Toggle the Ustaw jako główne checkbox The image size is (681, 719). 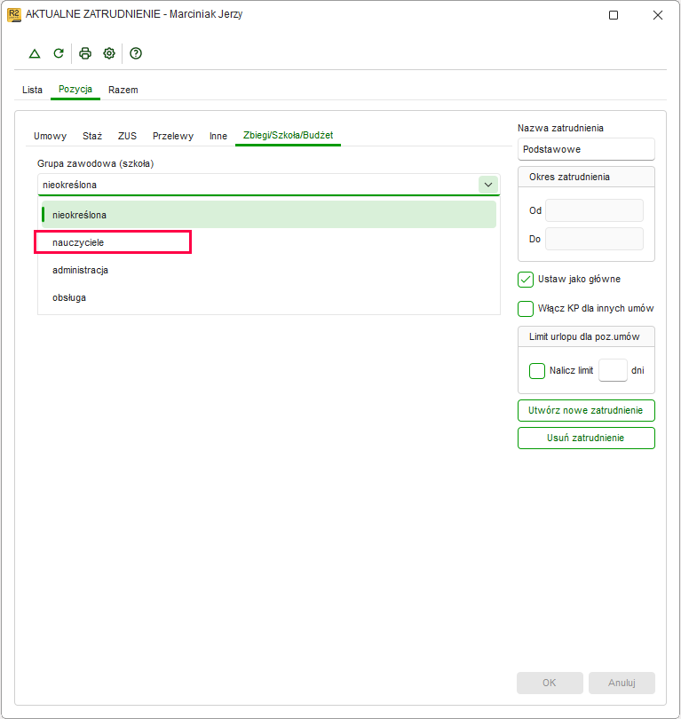[x=526, y=280]
